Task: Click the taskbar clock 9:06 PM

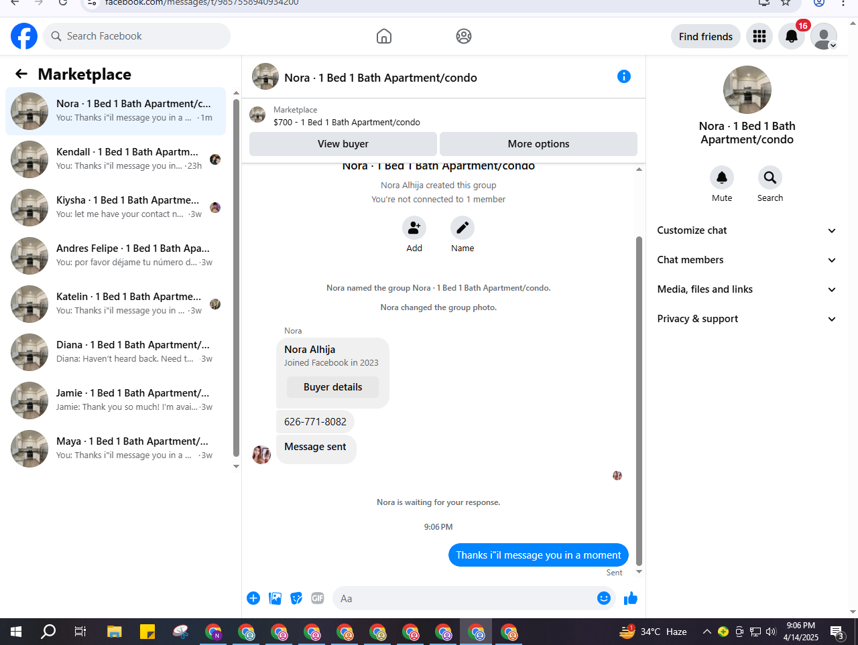Action: [801, 632]
